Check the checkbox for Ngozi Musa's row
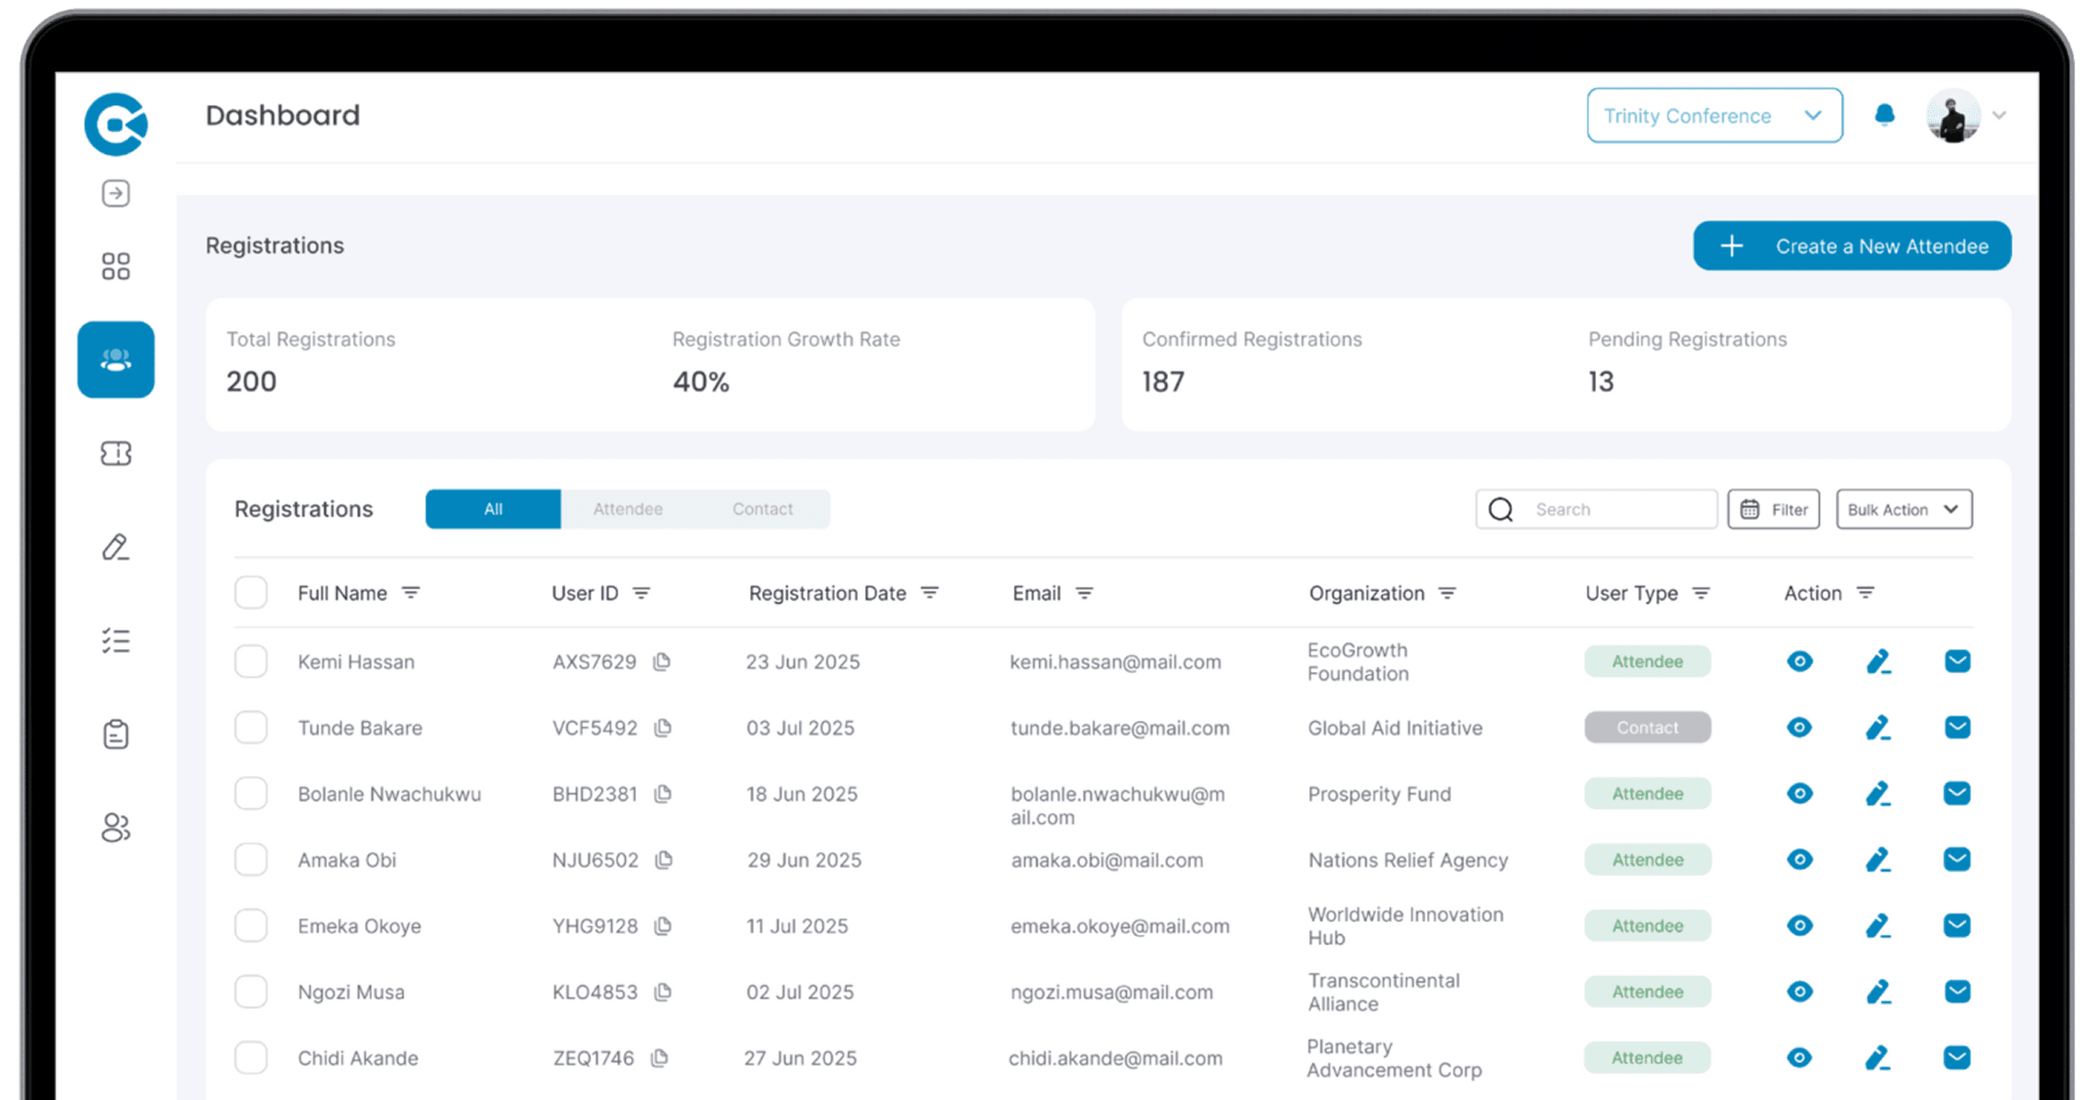The image size is (2096, 1100). pos(250,991)
